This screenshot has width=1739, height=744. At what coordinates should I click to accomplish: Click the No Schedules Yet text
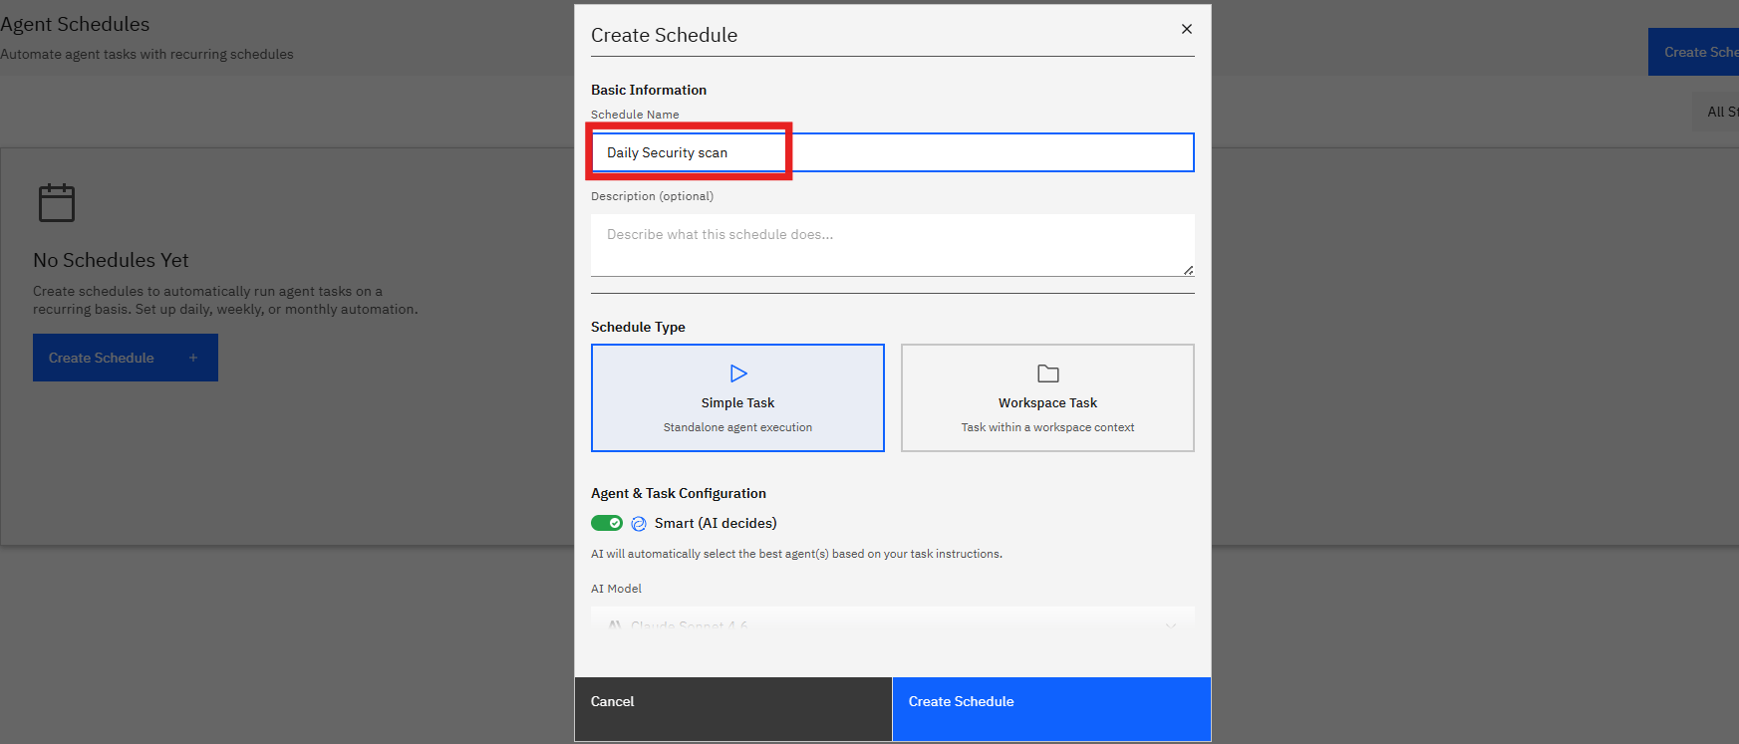point(111,260)
